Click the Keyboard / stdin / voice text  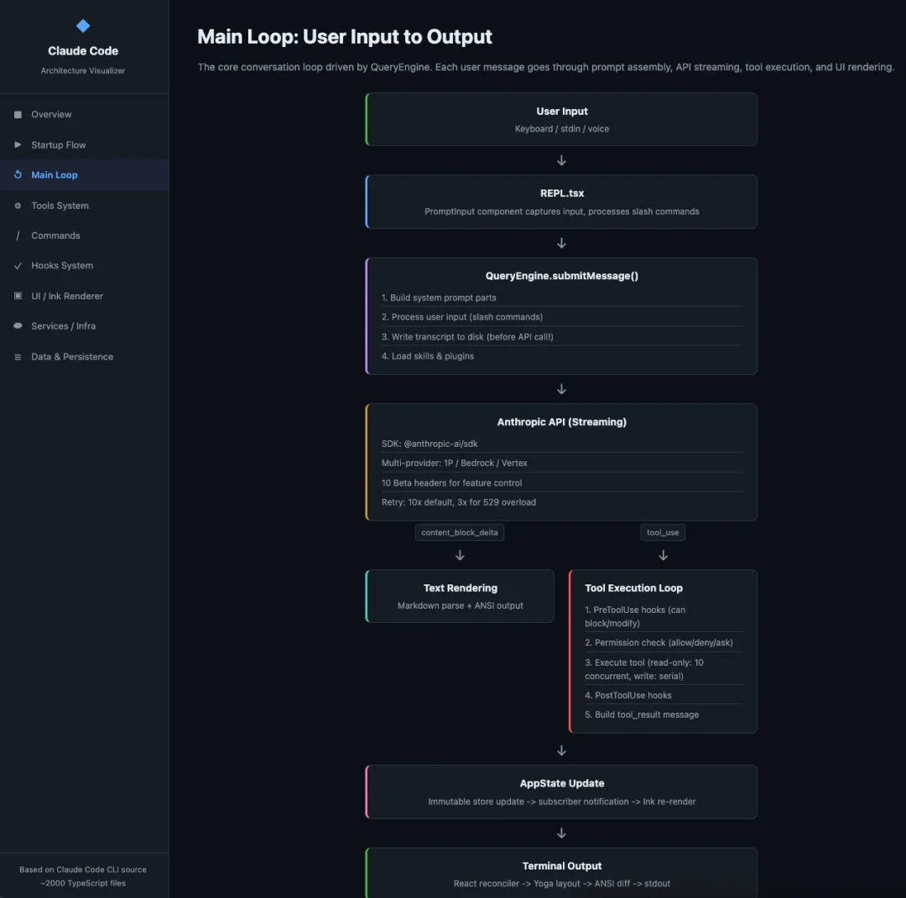(561, 129)
